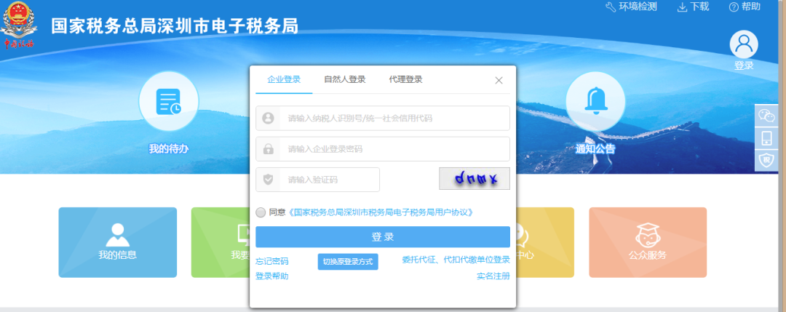
Task: Open 实名注册 link
Action: click(x=493, y=276)
